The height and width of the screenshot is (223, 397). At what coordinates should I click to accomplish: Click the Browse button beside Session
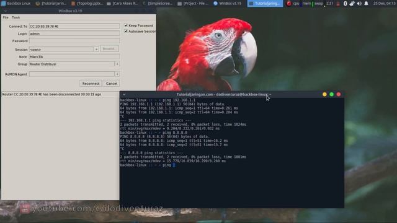pyautogui.click(x=109, y=49)
